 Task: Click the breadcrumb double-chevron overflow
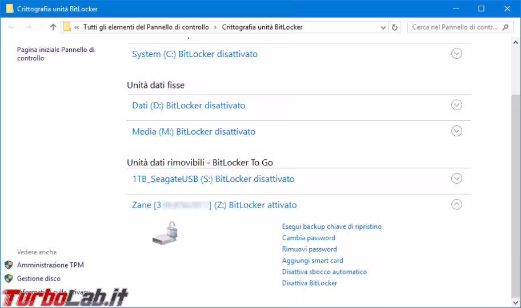tap(77, 27)
